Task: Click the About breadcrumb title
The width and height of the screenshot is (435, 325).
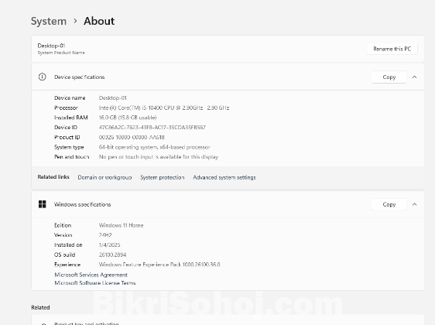Action: pyautogui.click(x=99, y=21)
